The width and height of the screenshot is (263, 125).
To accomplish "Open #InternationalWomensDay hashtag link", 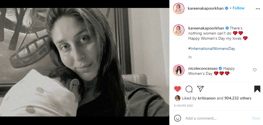I will coord(212,49).
